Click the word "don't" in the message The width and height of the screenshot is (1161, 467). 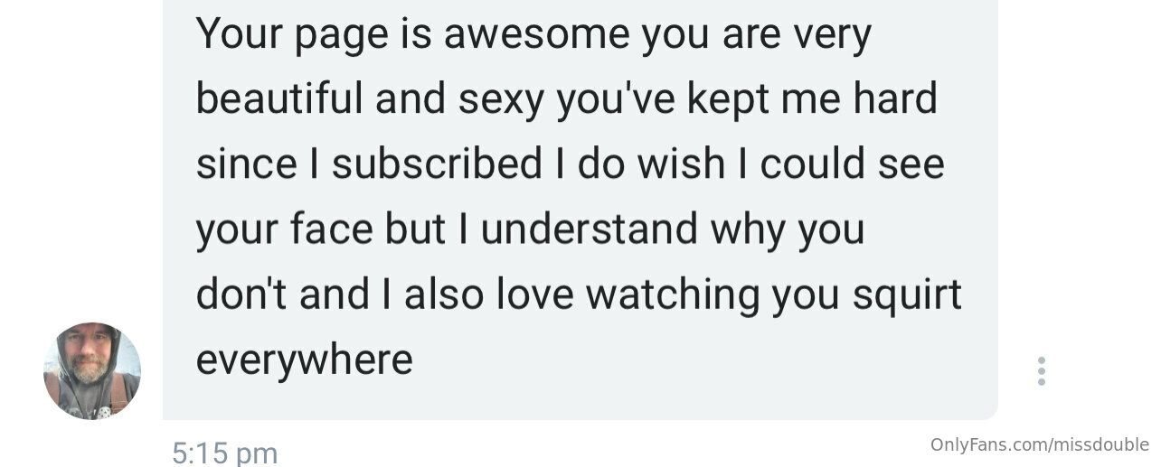pyautogui.click(x=237, y=294)
